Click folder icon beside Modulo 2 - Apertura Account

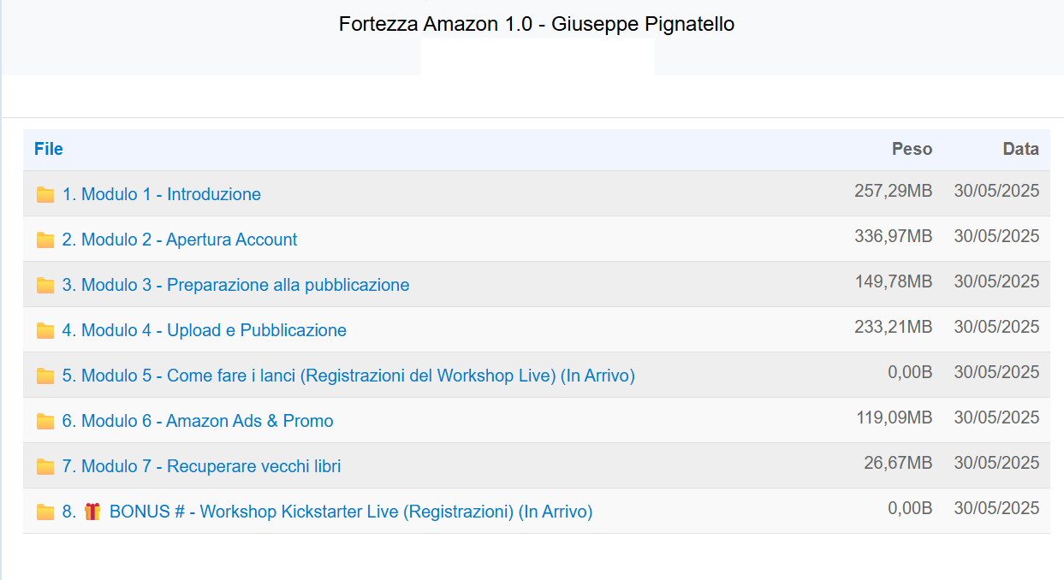(45, 240)
